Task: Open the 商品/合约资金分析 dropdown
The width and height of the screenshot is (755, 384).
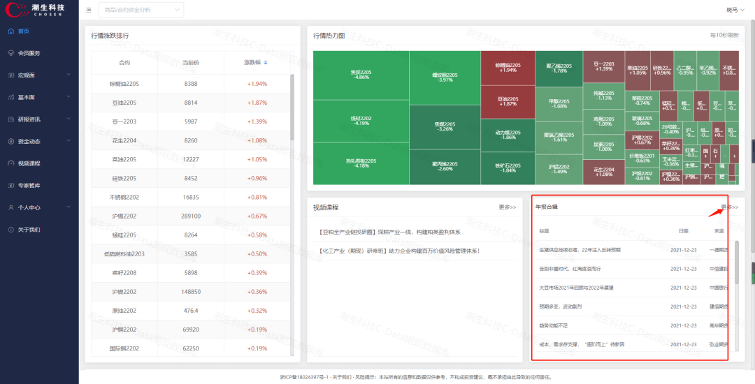Action: [x=141, y=10]
